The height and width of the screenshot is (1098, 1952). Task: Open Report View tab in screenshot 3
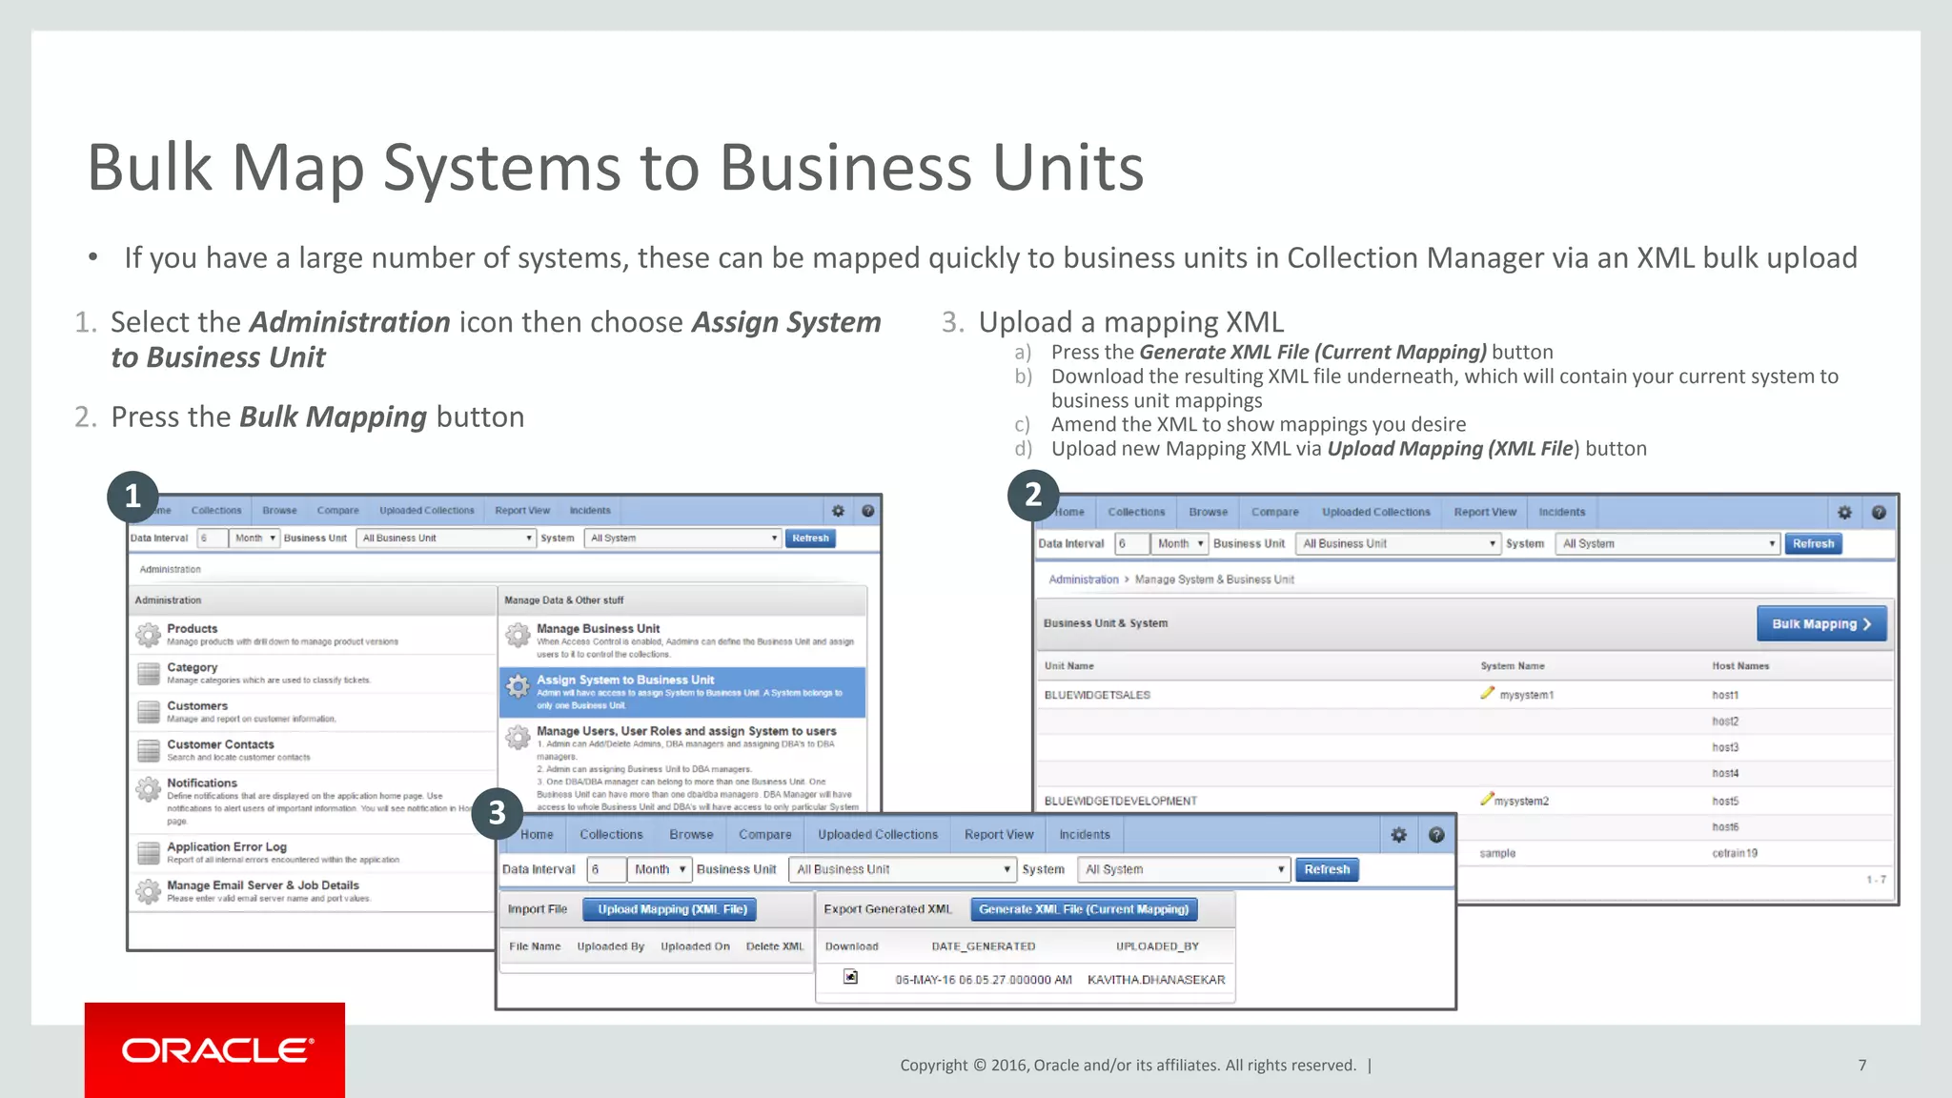tap(999, 835)
